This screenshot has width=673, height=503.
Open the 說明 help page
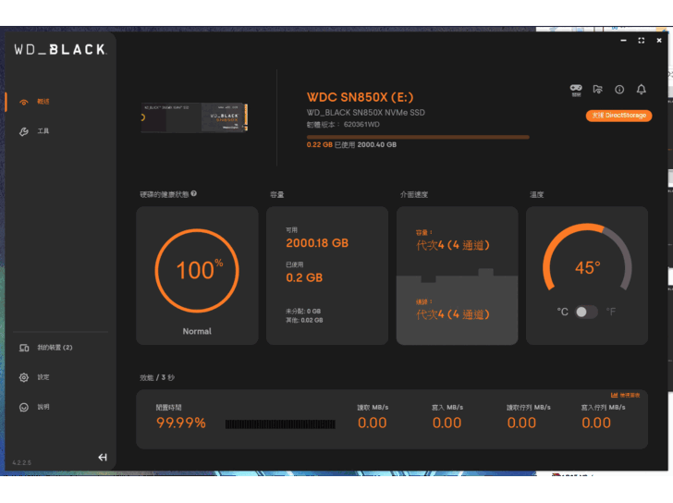point(34,407)
